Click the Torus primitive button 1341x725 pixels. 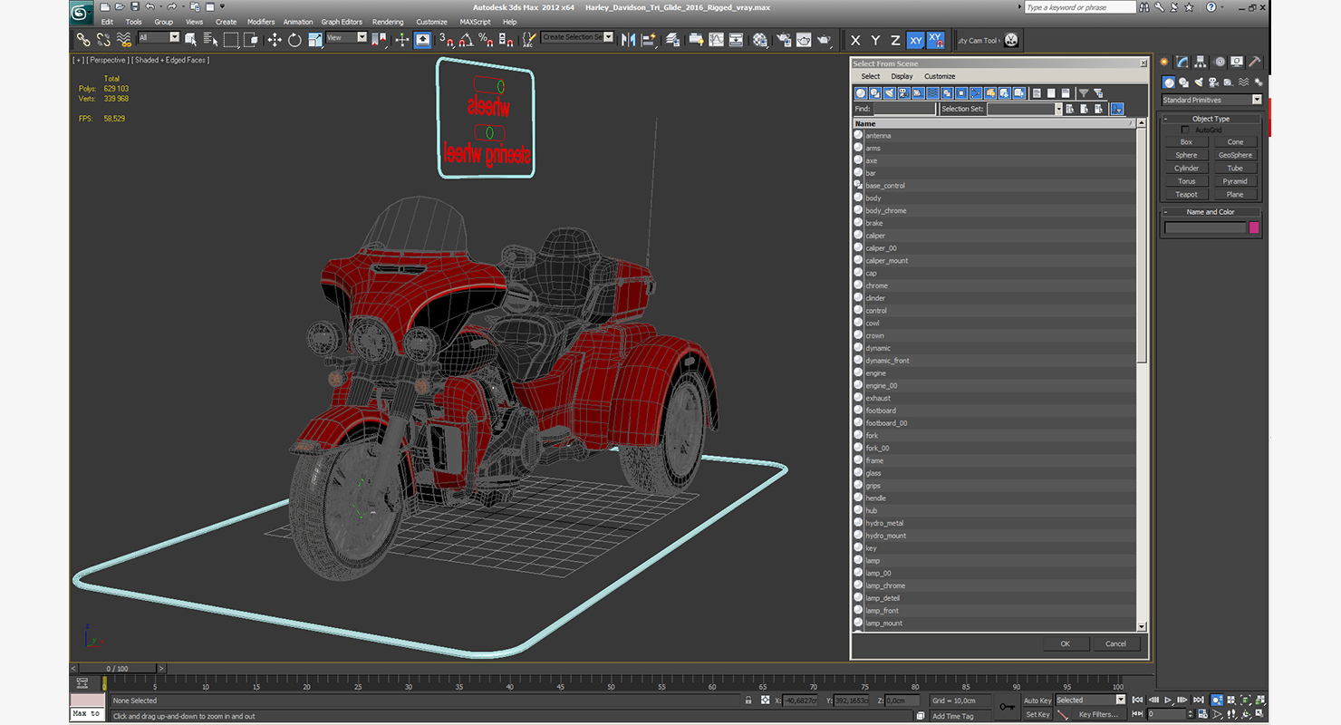pyautogui.click(x=1186, y=181)
